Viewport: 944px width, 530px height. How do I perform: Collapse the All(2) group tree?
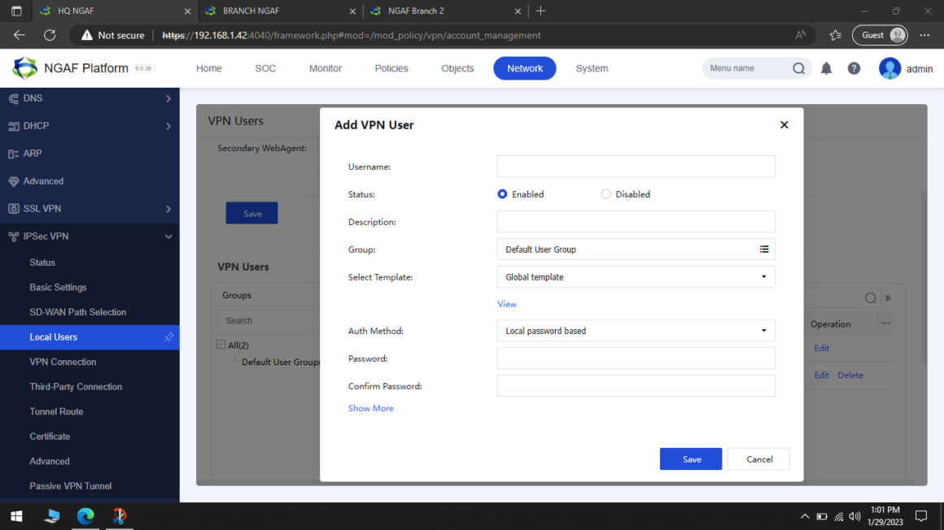click(x=220, y=344)
